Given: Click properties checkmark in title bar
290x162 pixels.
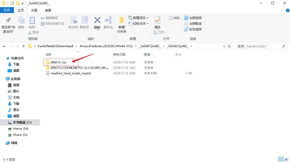Looking at the screenshot, I should [12, 3].
